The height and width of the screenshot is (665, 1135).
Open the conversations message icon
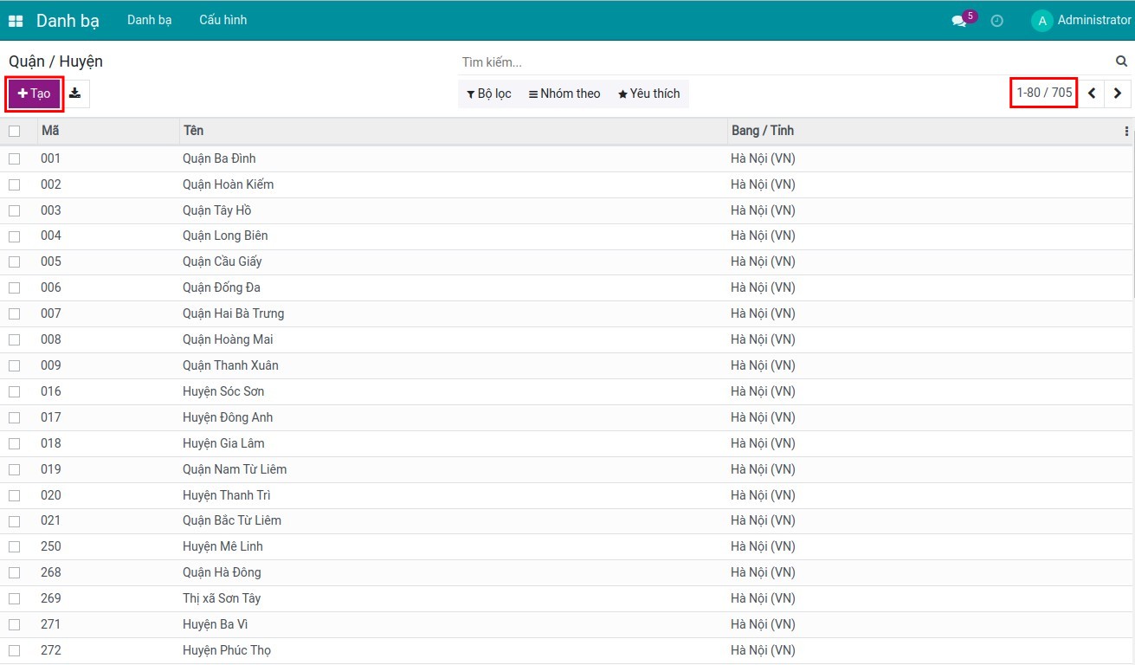(958, 21)
